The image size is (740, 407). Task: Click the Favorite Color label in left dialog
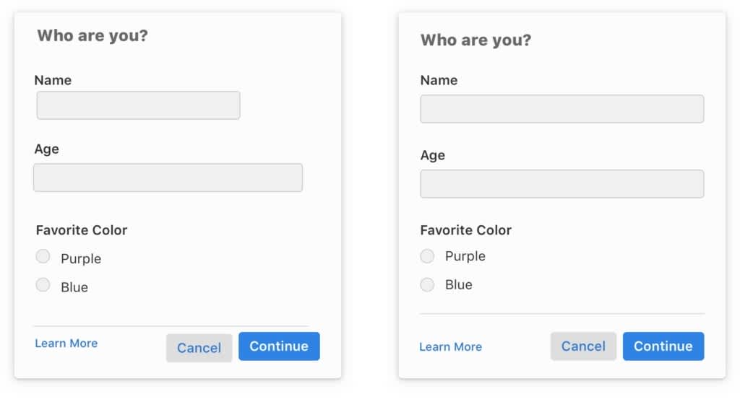tap(82, 230)
